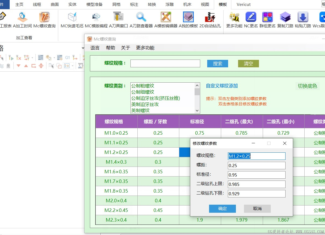Click the A模板编辑器 icon
The width and height of the screenshot is (325, 235).
pos(166,17)
